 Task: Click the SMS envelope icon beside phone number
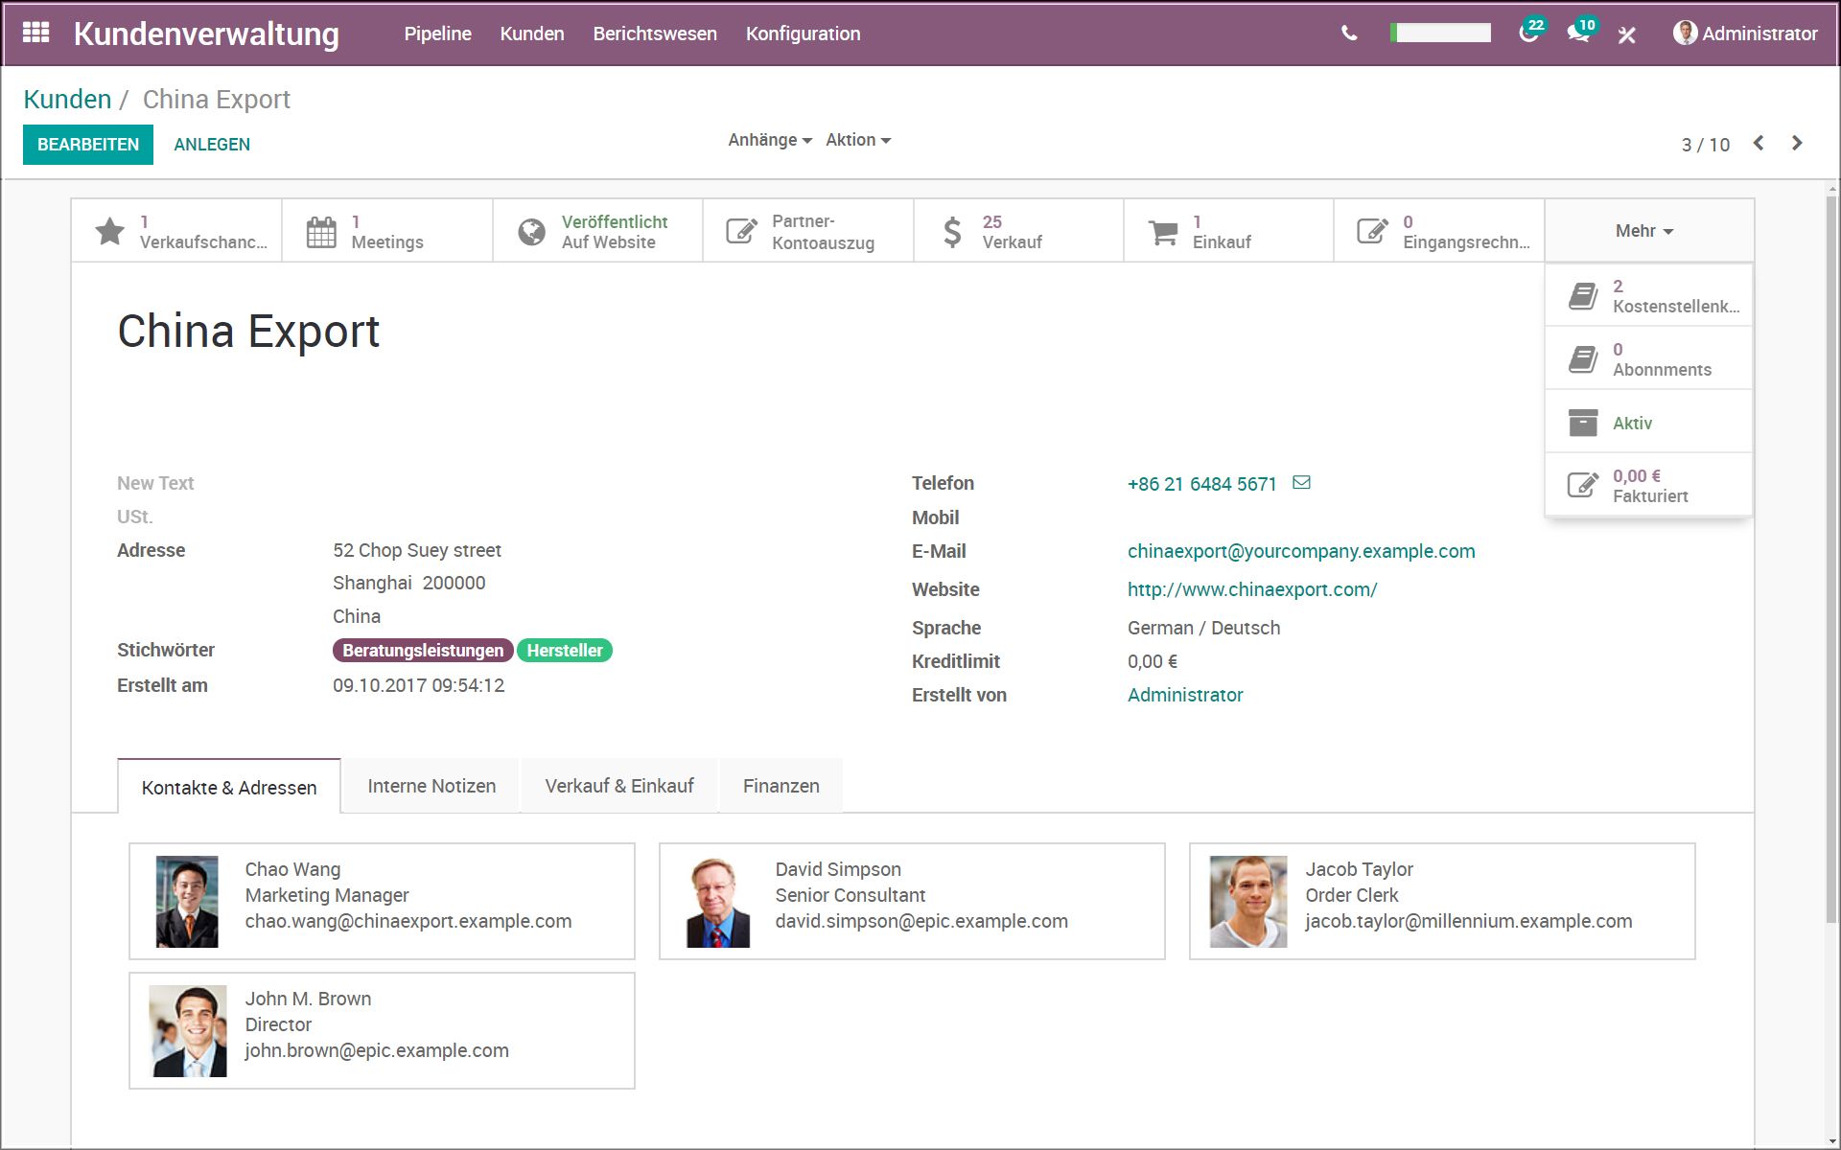[1301, 483]
